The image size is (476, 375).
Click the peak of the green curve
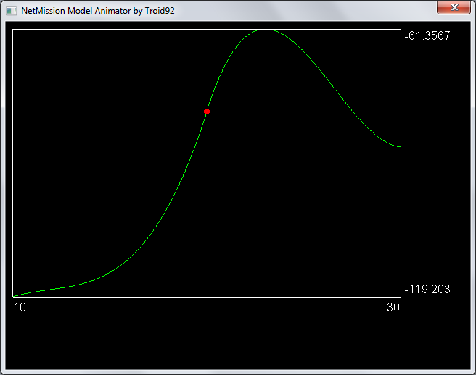(264, 30)
